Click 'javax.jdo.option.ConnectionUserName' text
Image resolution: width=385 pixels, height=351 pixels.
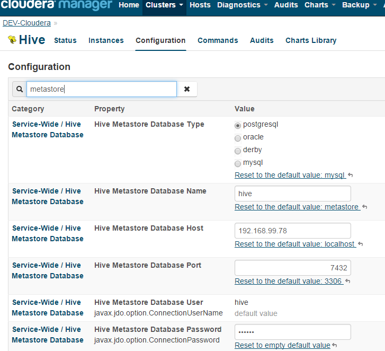[x=158, y=313]
